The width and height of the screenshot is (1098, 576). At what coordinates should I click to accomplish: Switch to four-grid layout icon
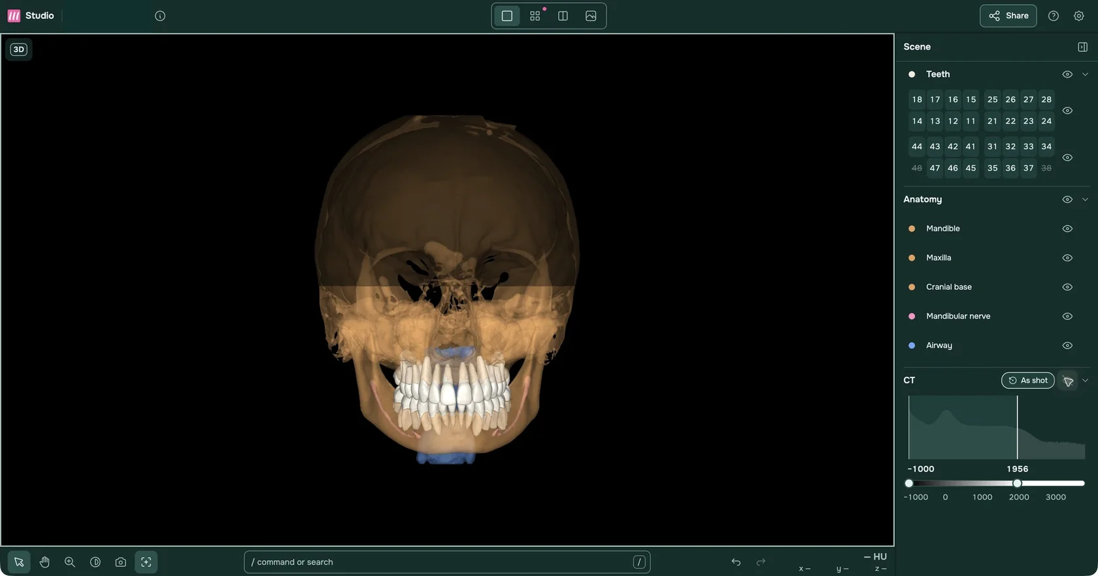(535, 16)
